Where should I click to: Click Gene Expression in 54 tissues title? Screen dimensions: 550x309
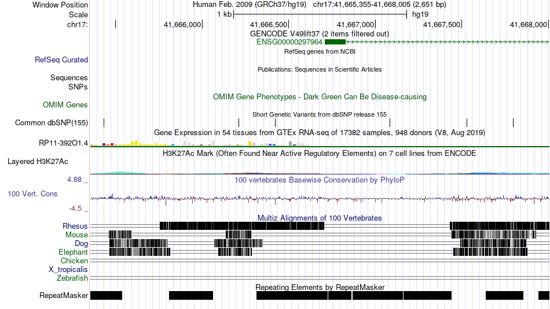click(x=320, y=133)
